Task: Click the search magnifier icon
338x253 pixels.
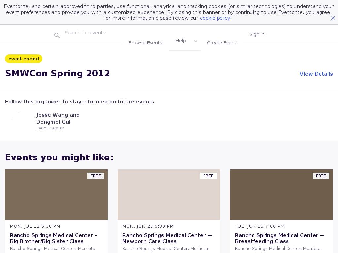Action: [x=57, y=35]
